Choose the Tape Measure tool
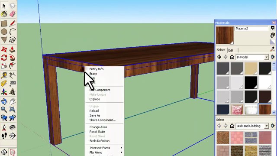The height and width of the screenshot is (156, 277). tap(4, 75)
